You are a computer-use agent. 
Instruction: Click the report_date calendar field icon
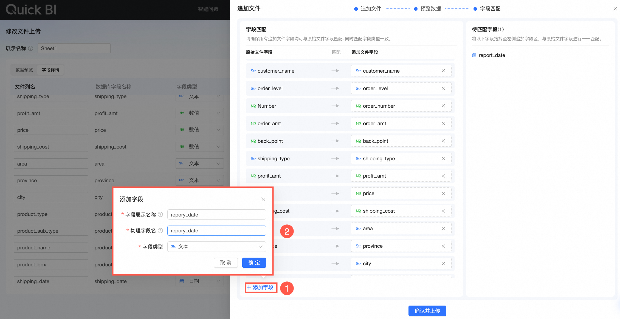474,55
